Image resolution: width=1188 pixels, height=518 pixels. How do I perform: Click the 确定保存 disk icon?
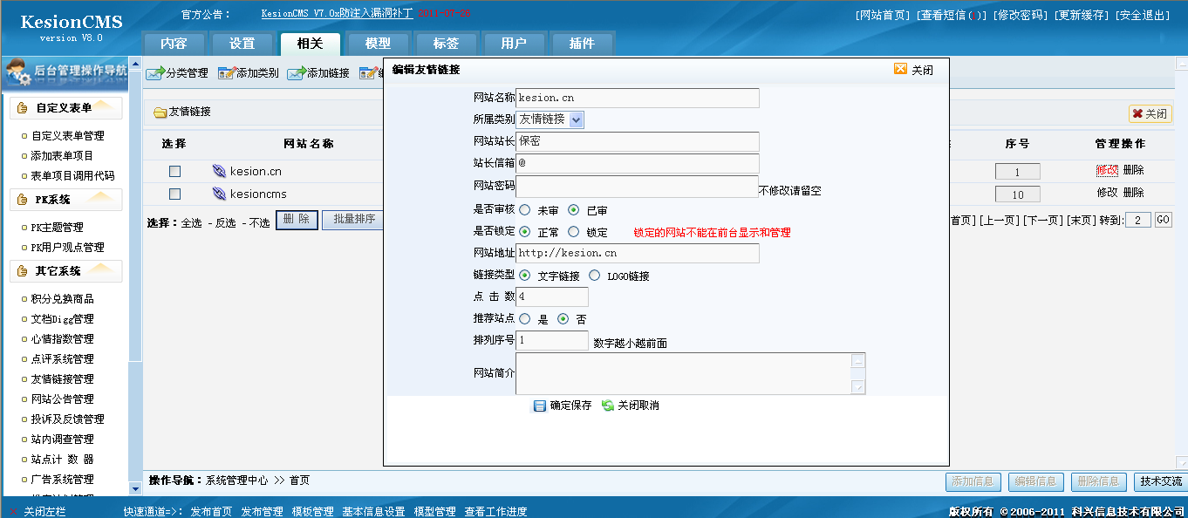coord(540,406)
